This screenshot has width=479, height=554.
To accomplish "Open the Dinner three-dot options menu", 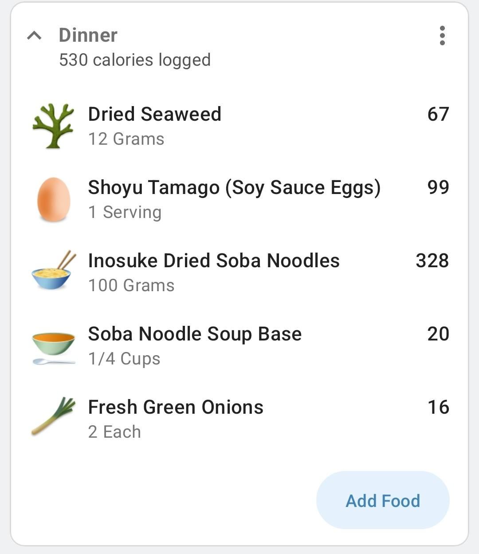I will coord(442,36).
